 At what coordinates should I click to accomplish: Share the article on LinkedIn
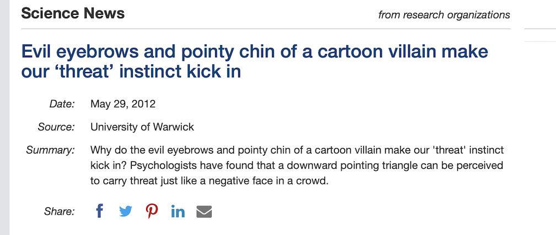click(178, 211)
